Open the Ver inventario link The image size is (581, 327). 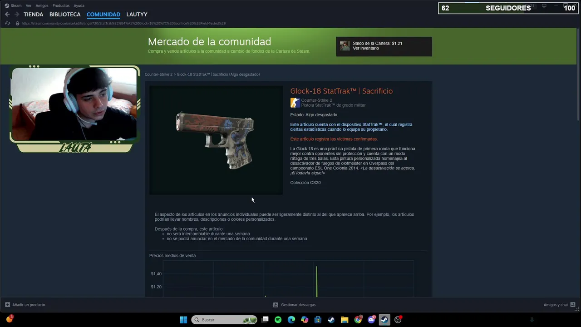tap(366, 48)
